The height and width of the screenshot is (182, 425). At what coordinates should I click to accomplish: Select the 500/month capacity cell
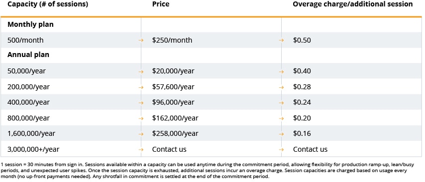click(x=25, y=40)
